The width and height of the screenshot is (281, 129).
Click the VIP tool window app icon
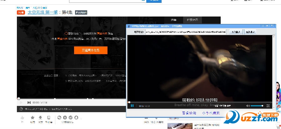(129, 26)
